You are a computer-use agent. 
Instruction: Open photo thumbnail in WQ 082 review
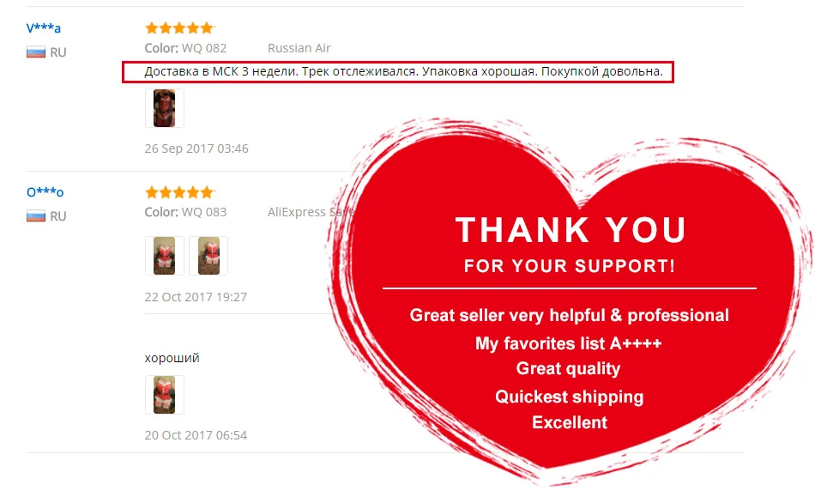coord(164,108)
